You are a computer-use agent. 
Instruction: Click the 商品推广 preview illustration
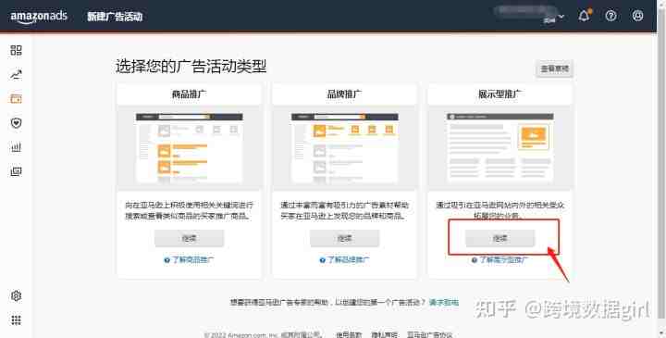189,147
